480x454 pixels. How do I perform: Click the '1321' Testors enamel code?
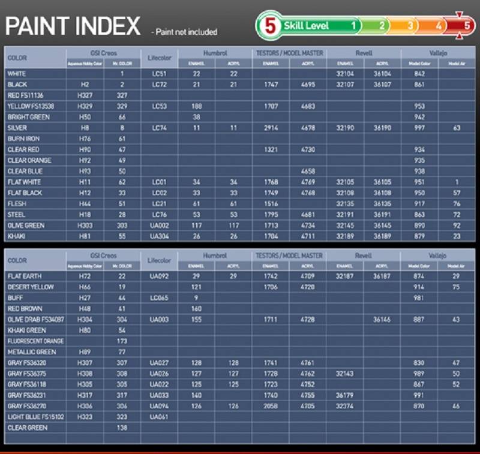tap(271, 149)
